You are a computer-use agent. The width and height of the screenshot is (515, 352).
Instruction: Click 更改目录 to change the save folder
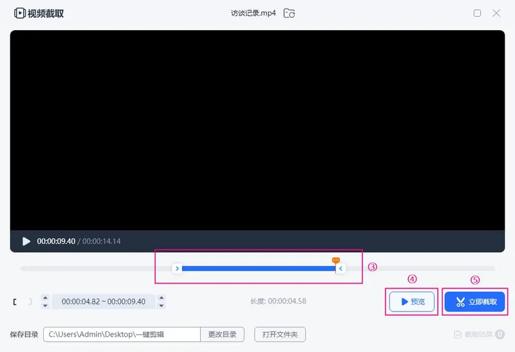[x=223, y=335]
